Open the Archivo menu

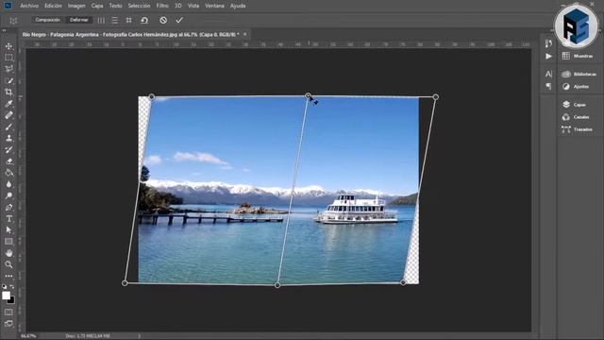pos(29,6)
